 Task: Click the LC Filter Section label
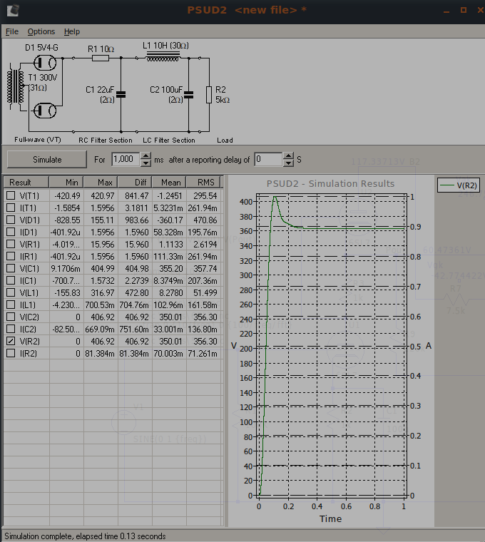(x=169, y=140)
